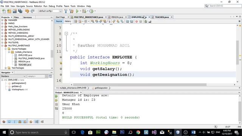Image resolution: width=242 pixels, height=136 pixels.
Task: Toggle Show Static Members filter in Navigator
Action: click(x=14, y=122)
